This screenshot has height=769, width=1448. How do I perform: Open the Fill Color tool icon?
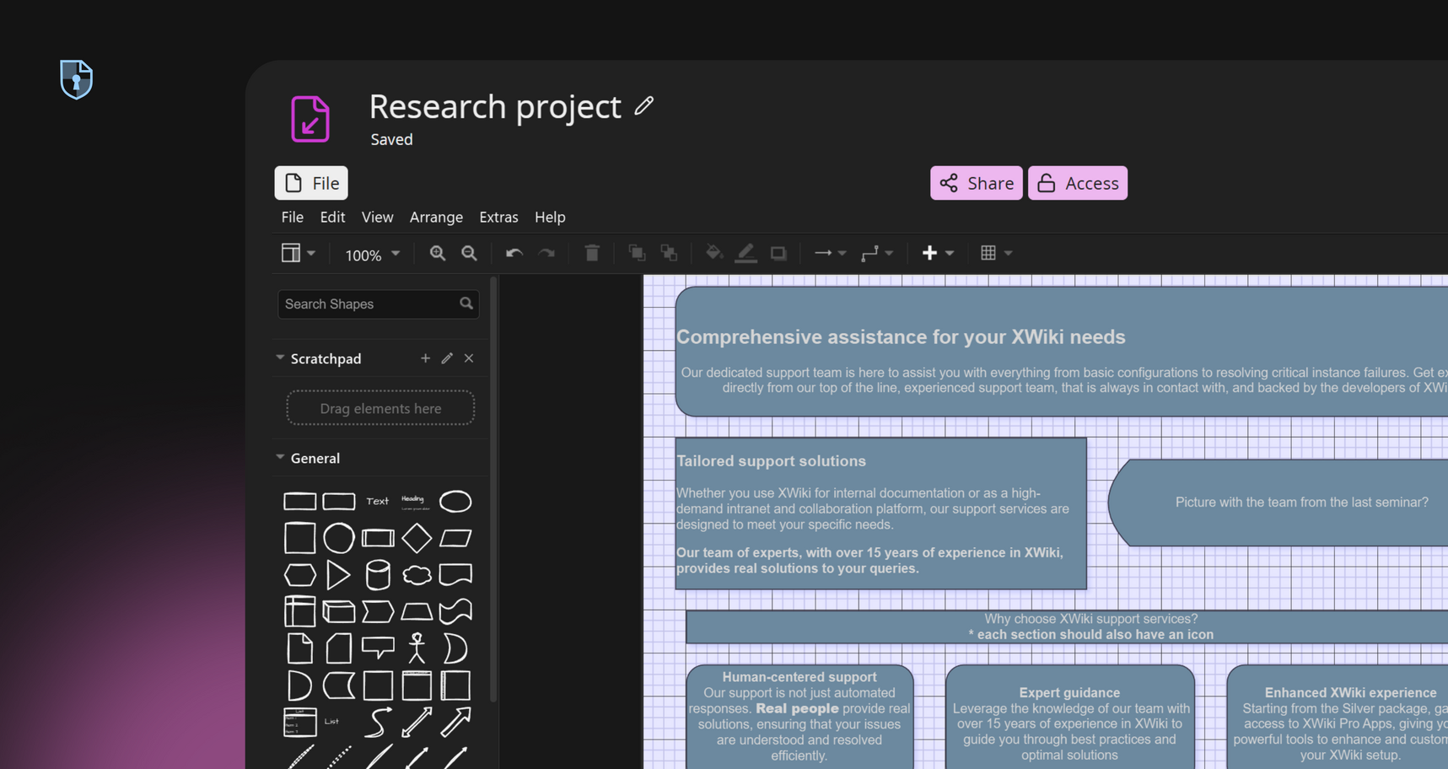[713, 253]
